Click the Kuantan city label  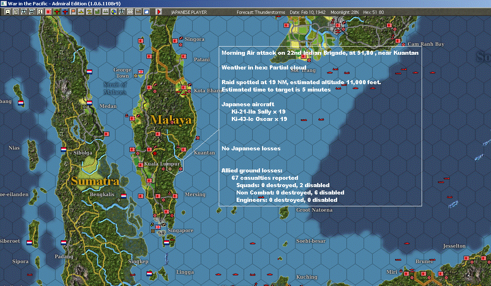(x=204, y=153)
